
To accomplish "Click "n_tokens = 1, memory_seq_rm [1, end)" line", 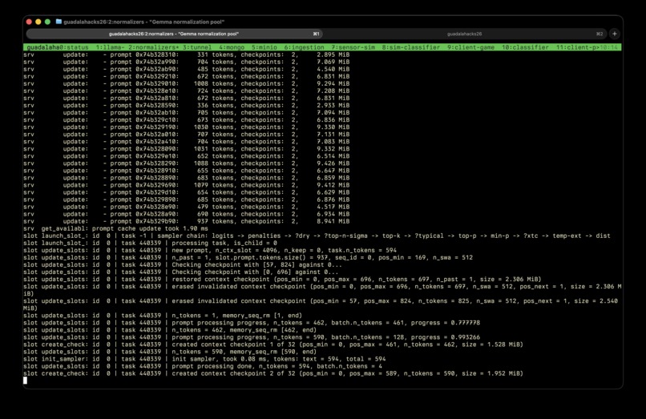I will [163, 316].
